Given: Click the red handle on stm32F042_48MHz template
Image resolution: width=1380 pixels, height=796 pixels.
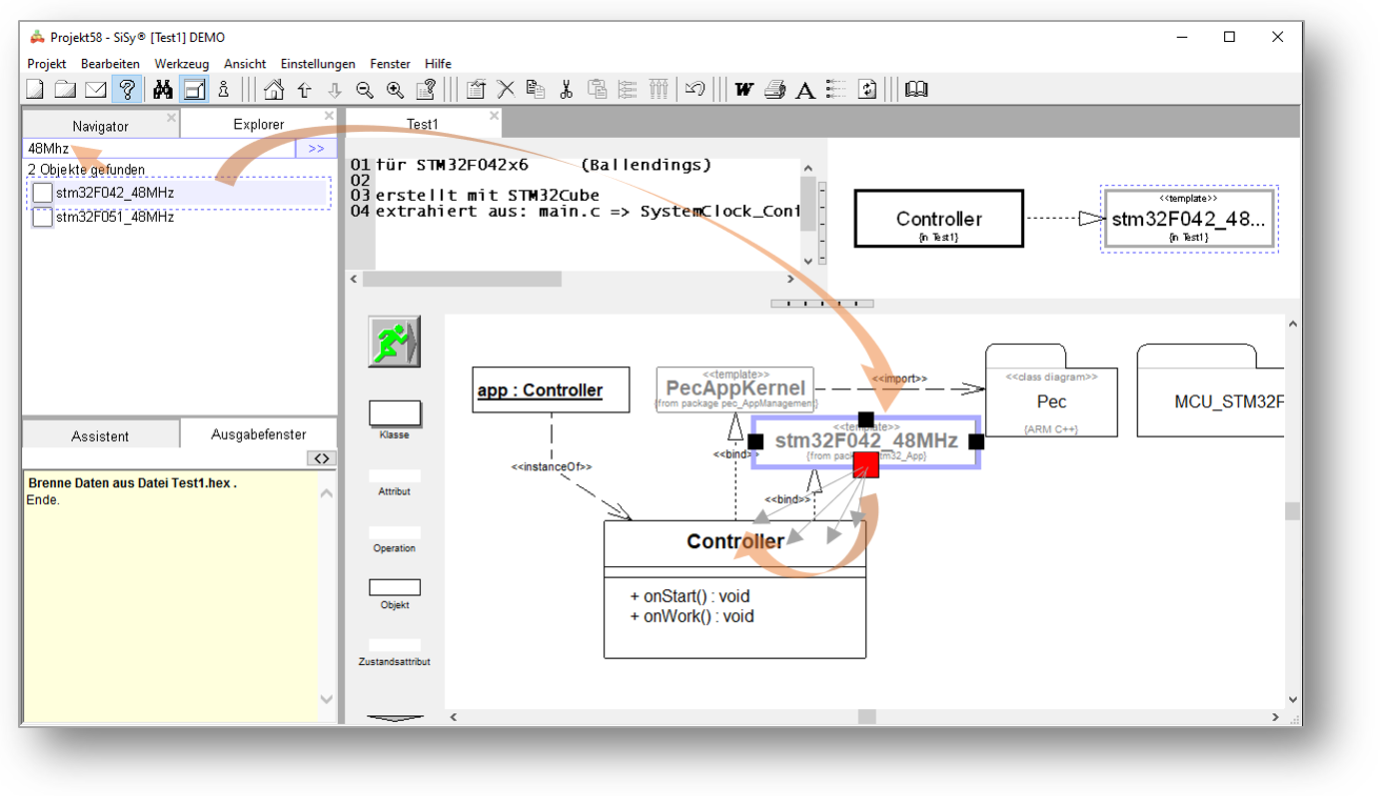Looking at the screenshot, I should [865, 464].
